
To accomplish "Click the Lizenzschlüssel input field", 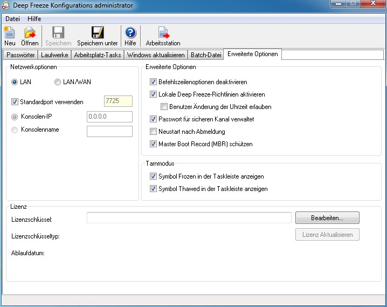I will pos(189,218).
